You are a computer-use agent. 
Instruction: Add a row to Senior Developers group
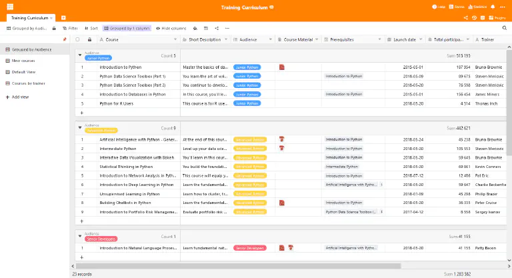[x=81, y=257]
